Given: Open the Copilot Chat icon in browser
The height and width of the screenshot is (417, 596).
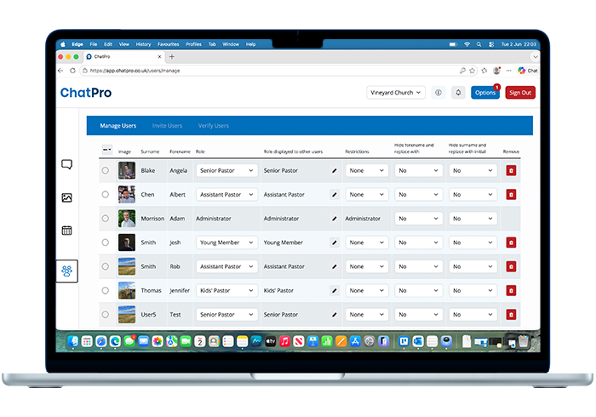Looking at the screenshot, I should click(528, 71).
